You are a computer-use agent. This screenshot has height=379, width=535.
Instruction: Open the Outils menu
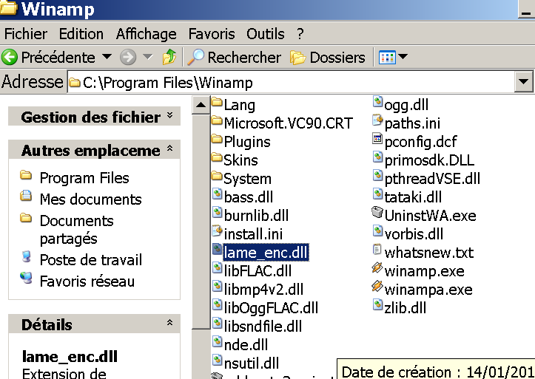(x=266, y=34)
